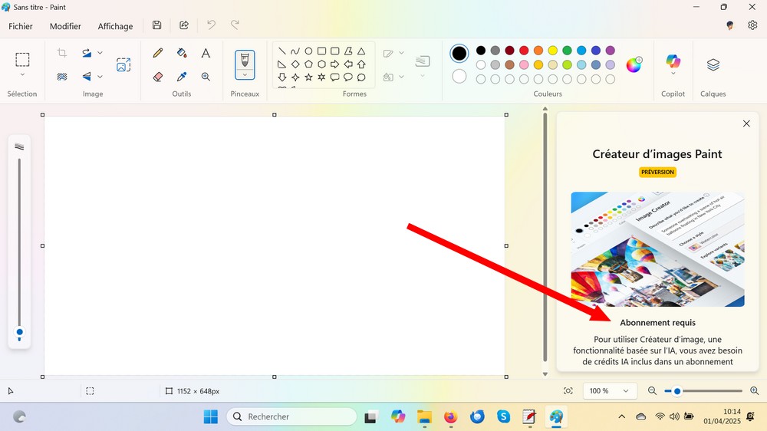Viewport: 767px width, 431px height.
Task: Select the Pinceaux brush tool
Action: [x=245, y=60]
